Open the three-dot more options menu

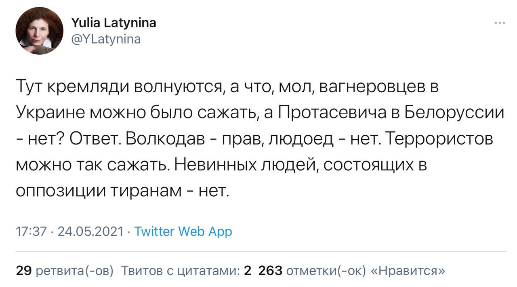(500, 23)
